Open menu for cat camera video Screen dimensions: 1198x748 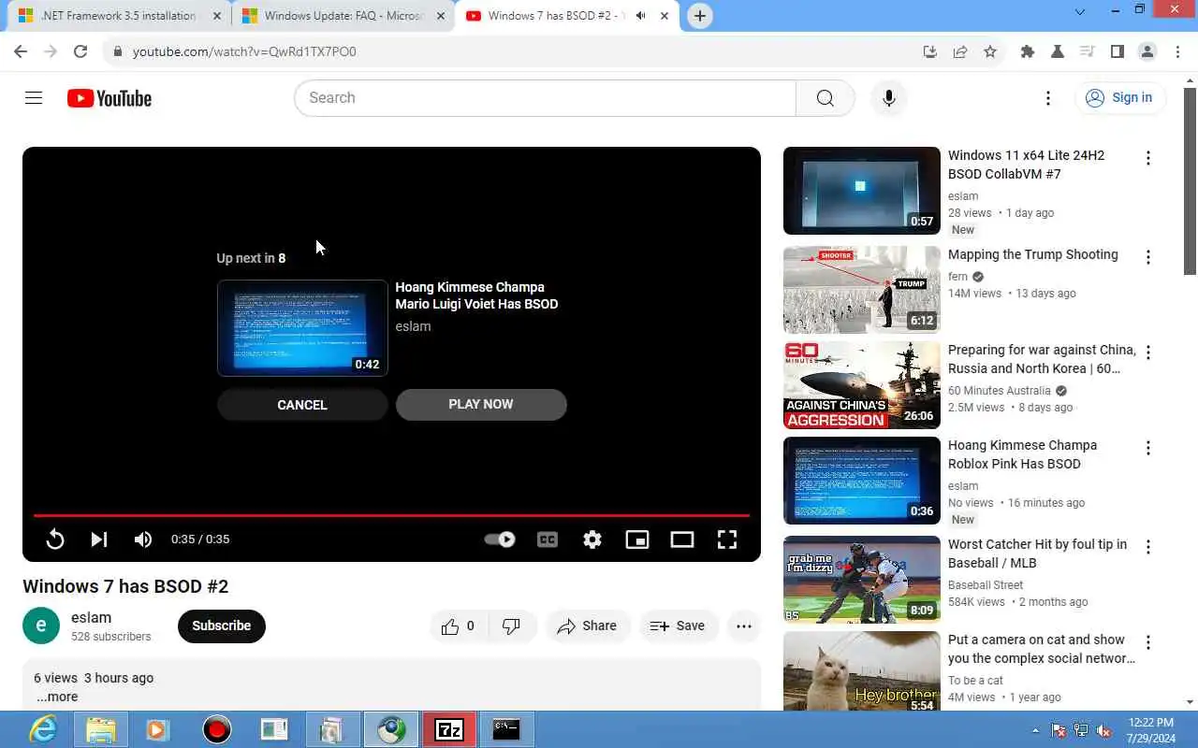(1148, 642)
